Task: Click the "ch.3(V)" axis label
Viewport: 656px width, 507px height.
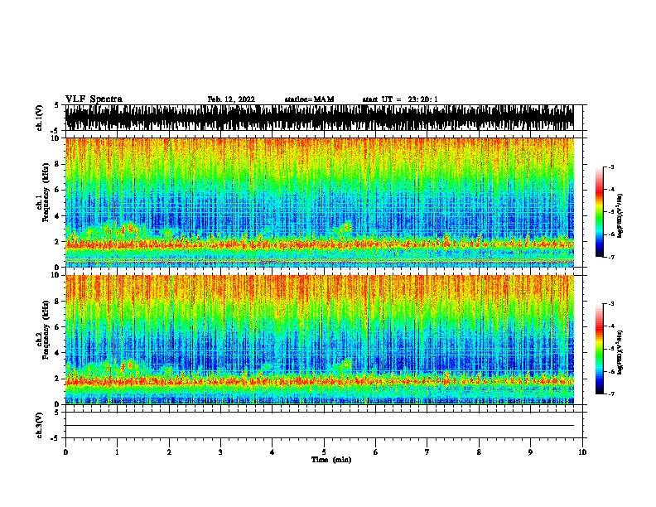Action: (40, 425)
